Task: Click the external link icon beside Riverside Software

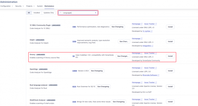Action: 158,75
